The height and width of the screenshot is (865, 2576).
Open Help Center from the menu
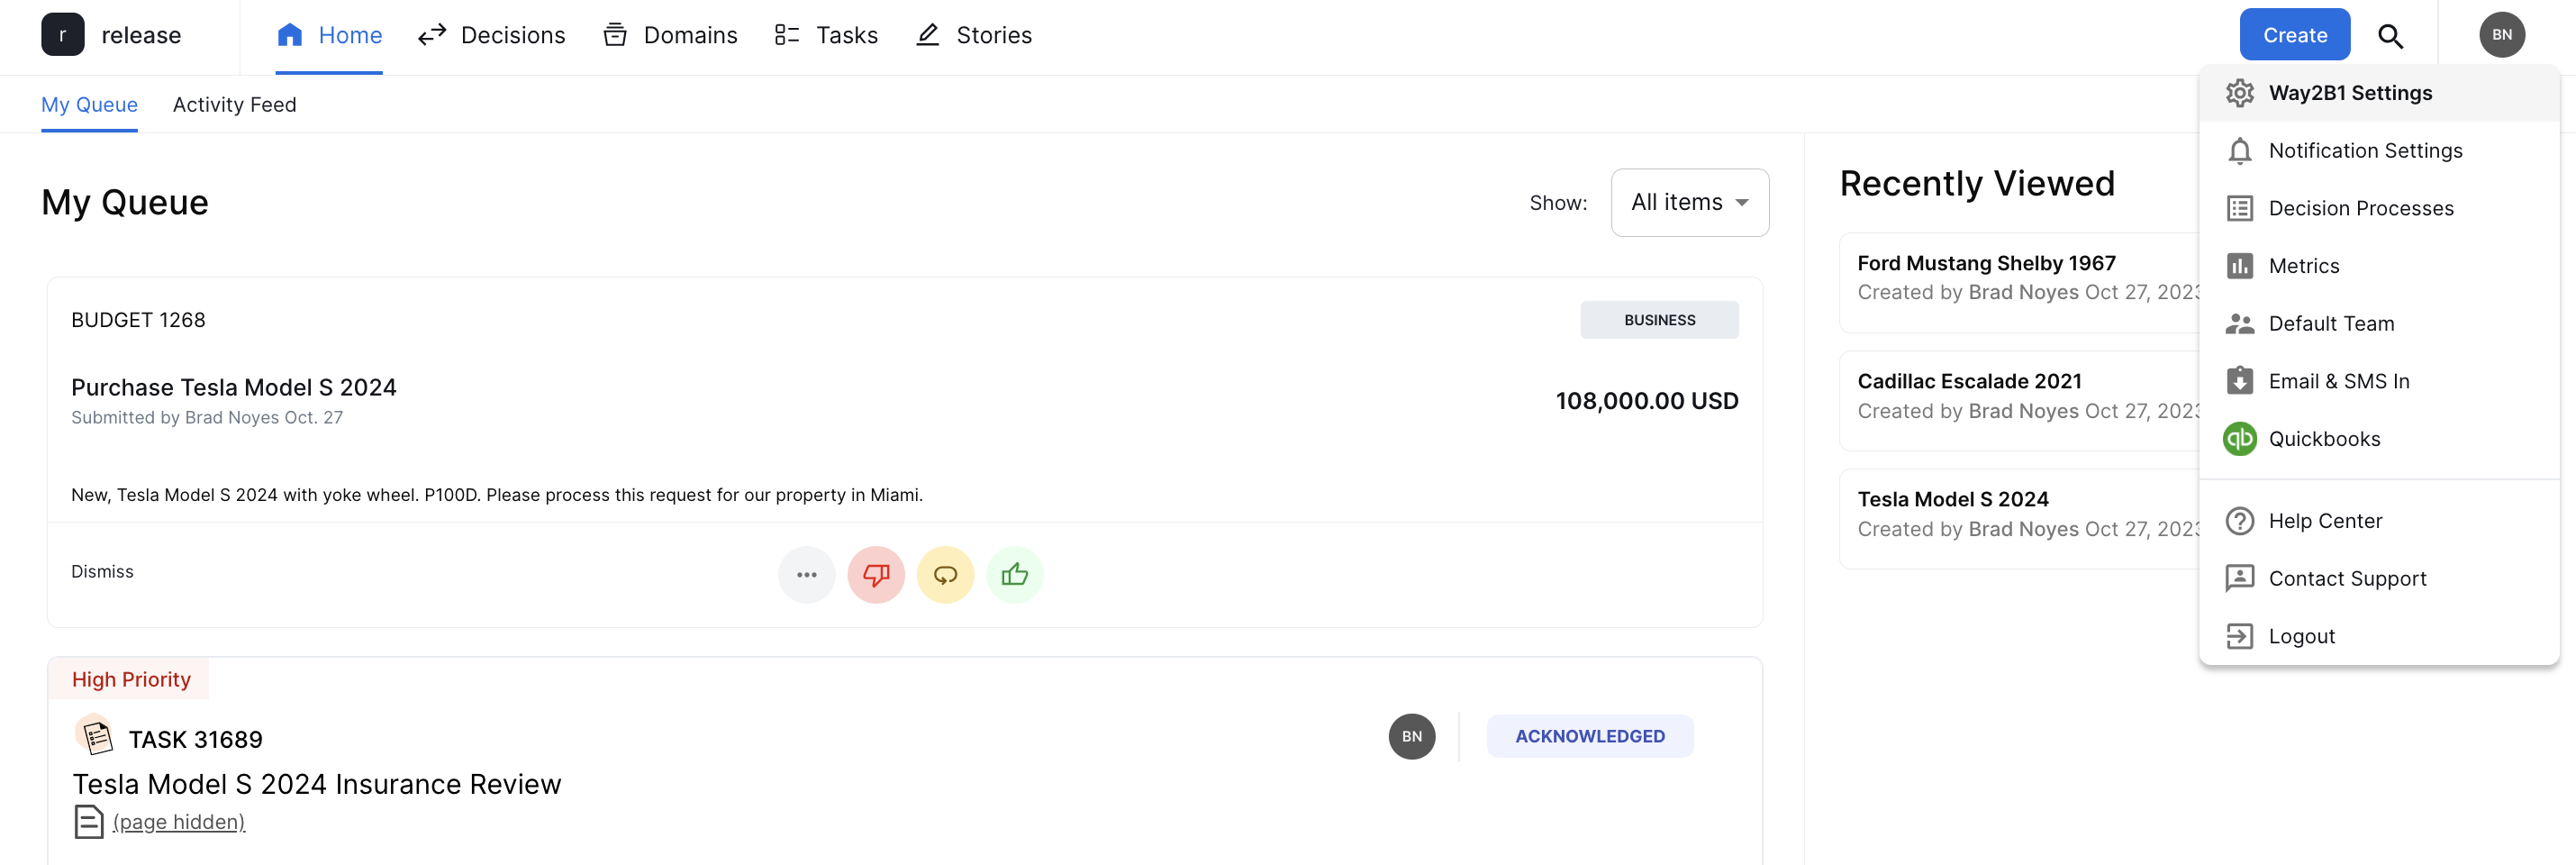tap(2380, 521)
